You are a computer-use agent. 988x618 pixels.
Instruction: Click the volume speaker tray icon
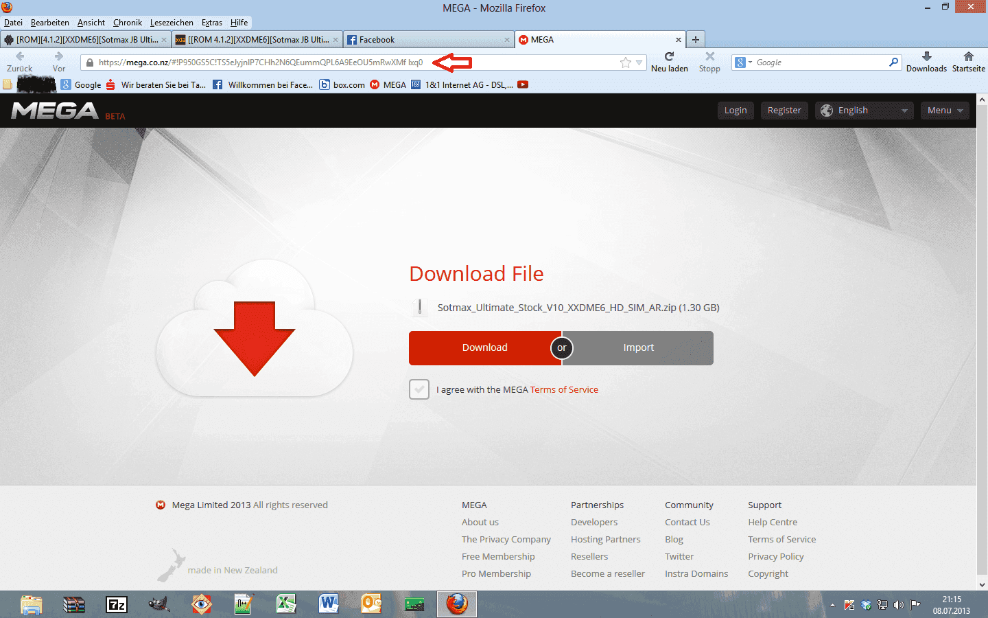coord(899,605)
